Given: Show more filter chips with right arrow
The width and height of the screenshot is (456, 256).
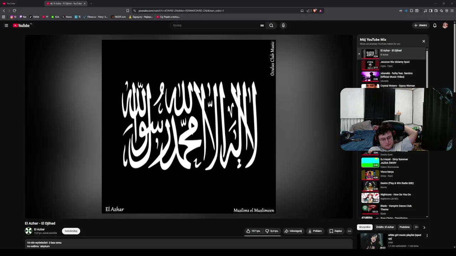Looking at the screenshot, I should click(x=424, y=227).
